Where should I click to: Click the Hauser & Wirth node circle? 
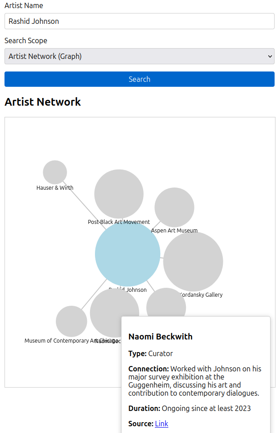55,172
